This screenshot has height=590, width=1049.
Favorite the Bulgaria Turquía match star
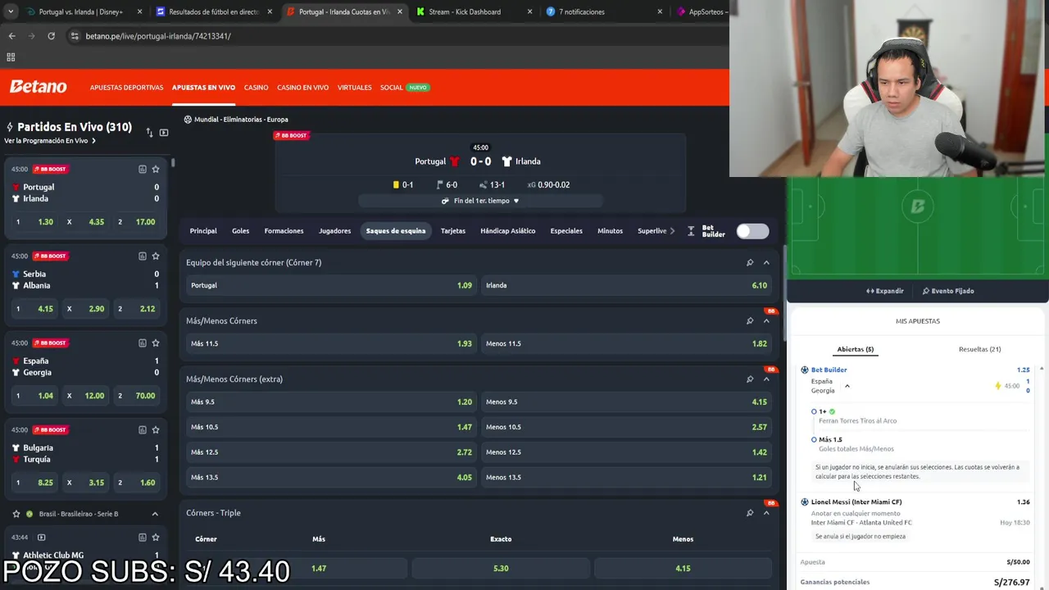click(156, 429)
